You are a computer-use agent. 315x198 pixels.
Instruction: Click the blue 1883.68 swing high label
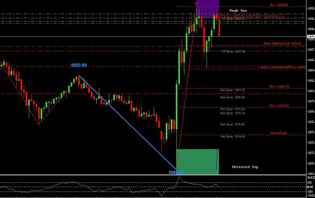tap(79, 65)
